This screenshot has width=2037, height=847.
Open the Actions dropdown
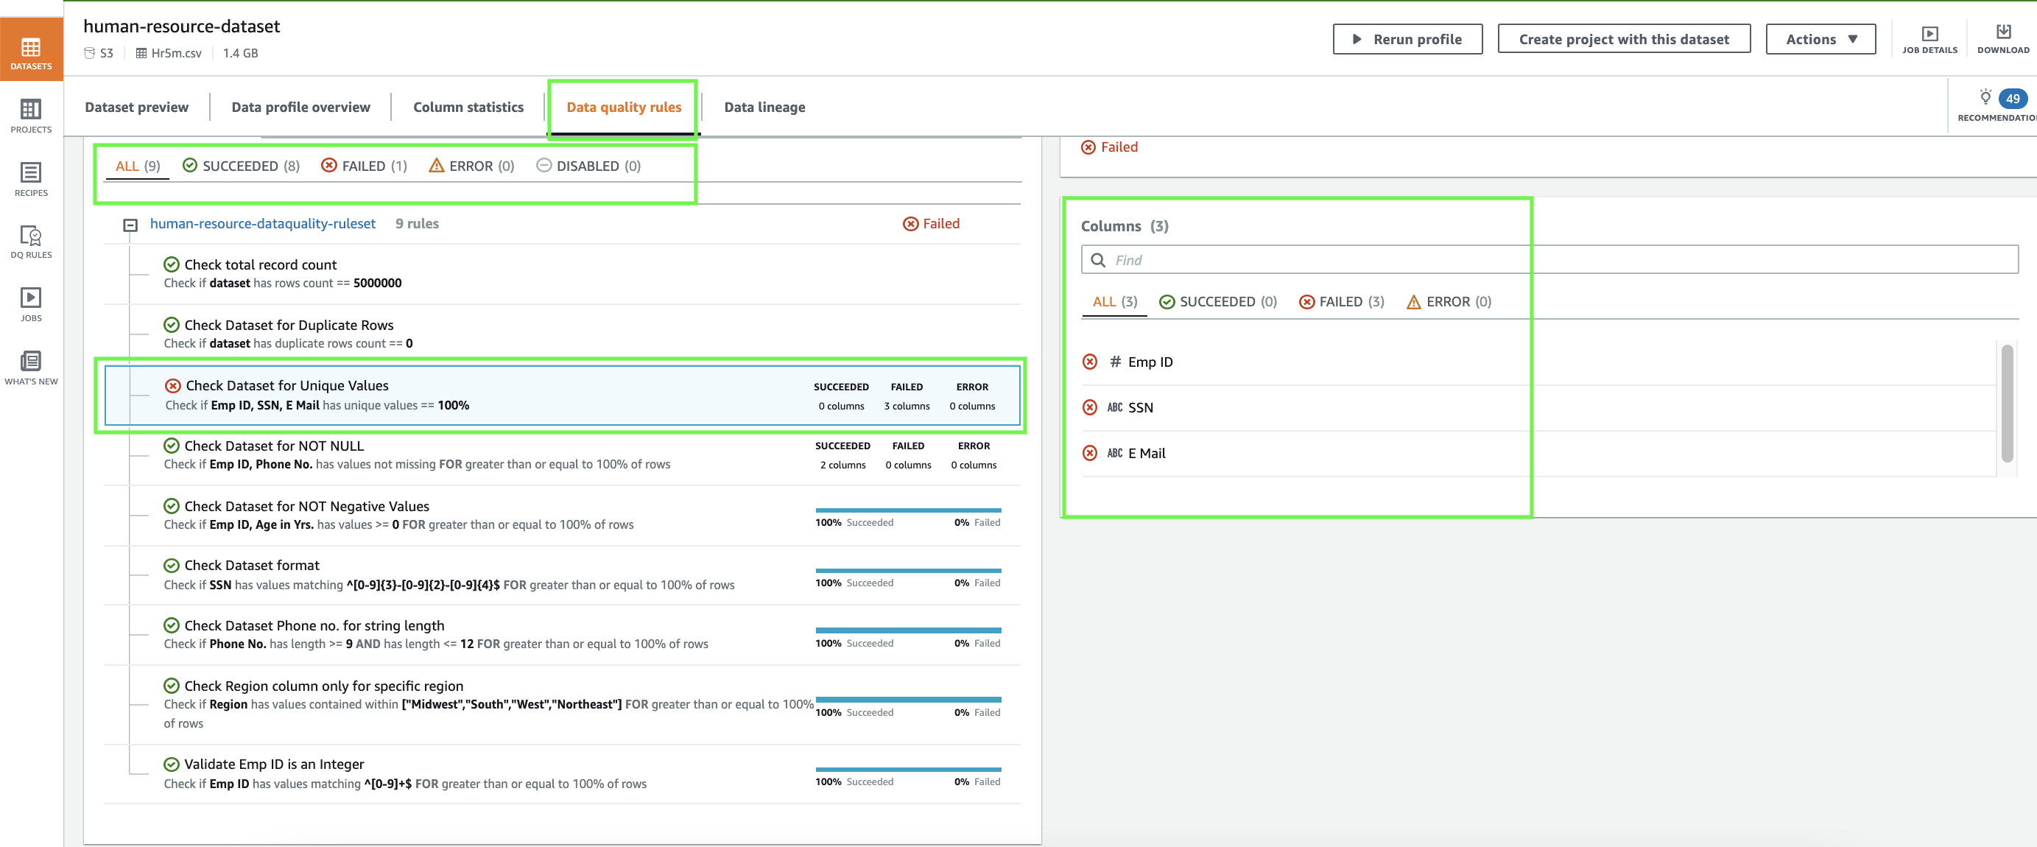tap(1820, 40)
